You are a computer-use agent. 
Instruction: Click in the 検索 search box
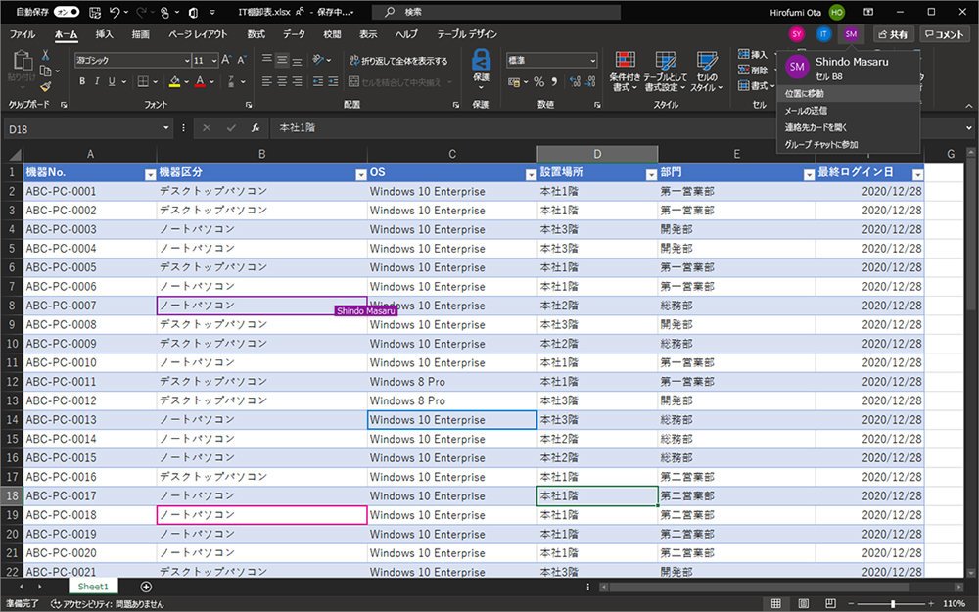(496, 12)
